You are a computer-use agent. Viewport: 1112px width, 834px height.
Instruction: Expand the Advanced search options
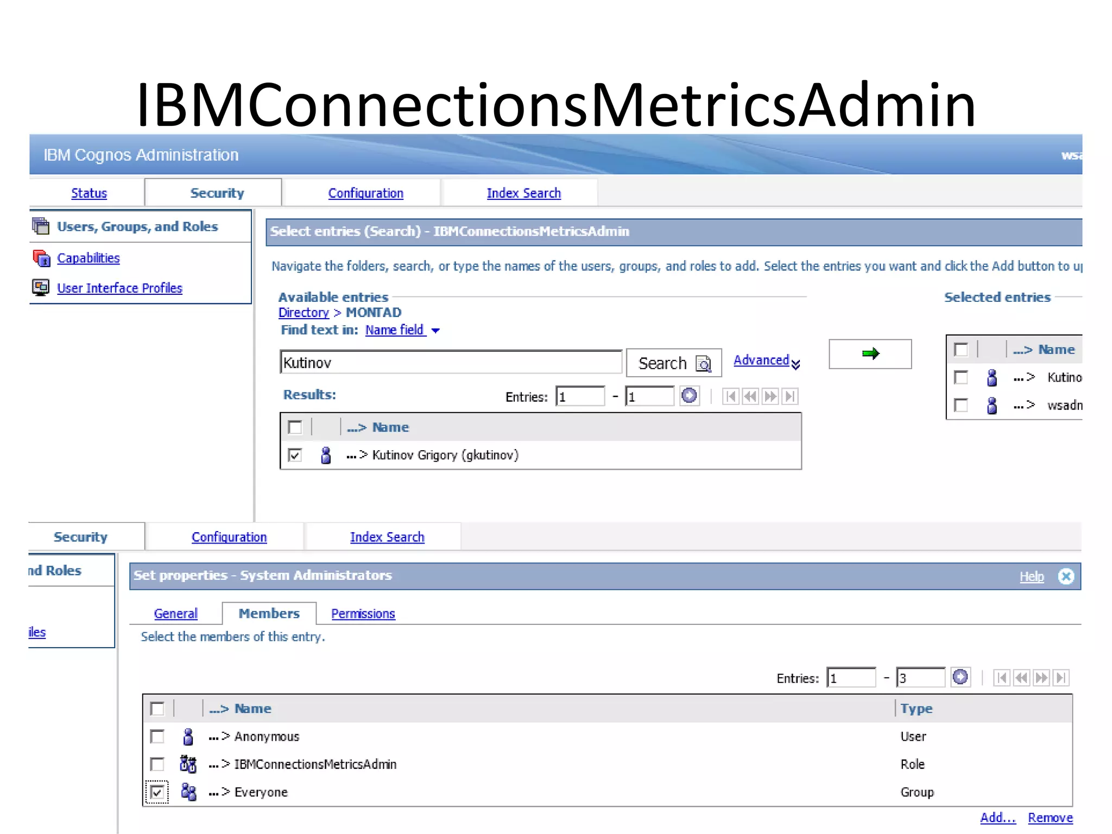[x=767, y=361]
